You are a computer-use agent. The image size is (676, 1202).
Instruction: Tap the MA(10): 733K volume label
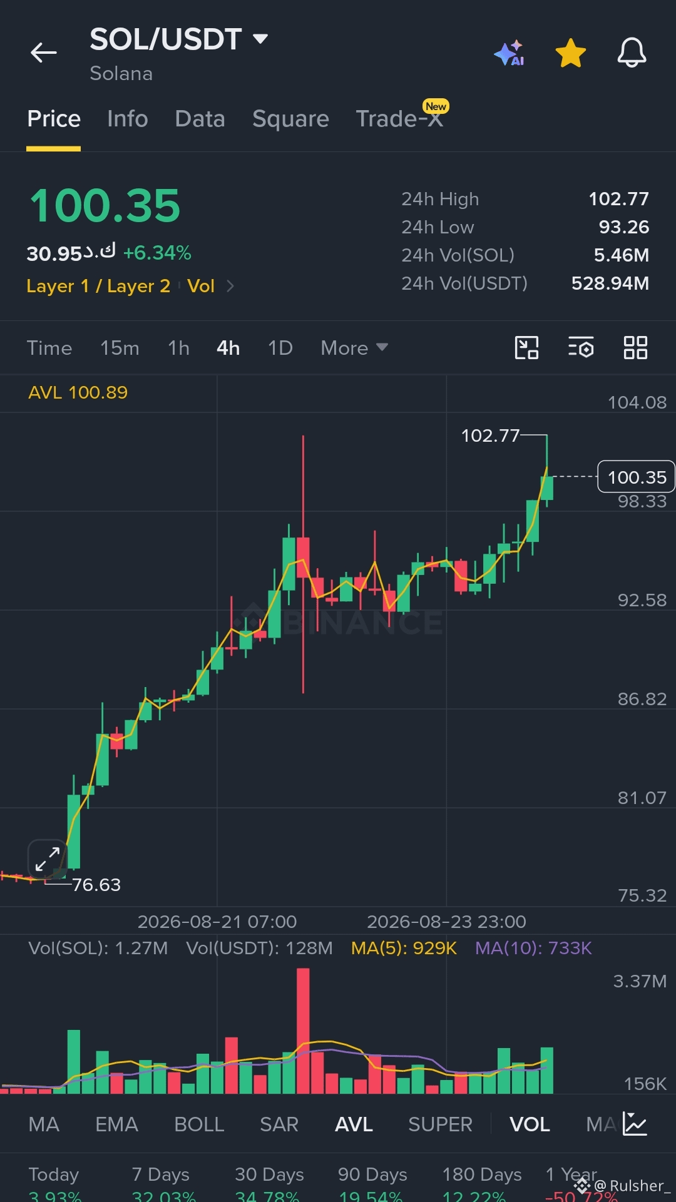click(x=533, y=948)
